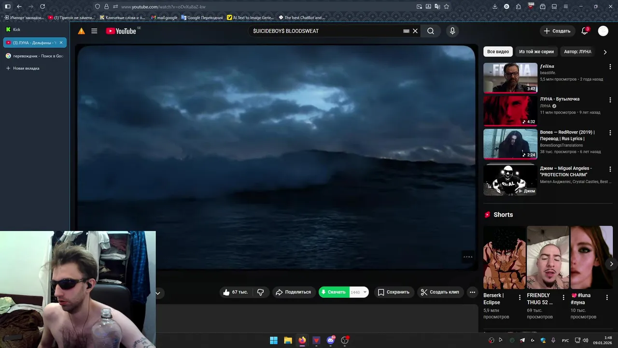Start voice search with microphone
The width and height of the screenshot is (618, 348).
452,31
